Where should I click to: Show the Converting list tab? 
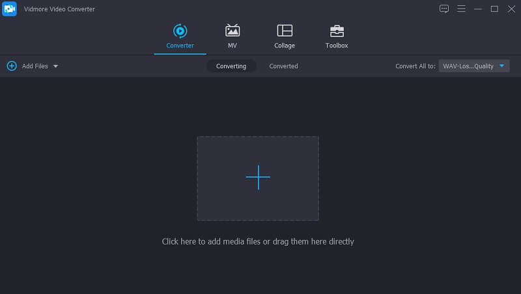(231, 66)
